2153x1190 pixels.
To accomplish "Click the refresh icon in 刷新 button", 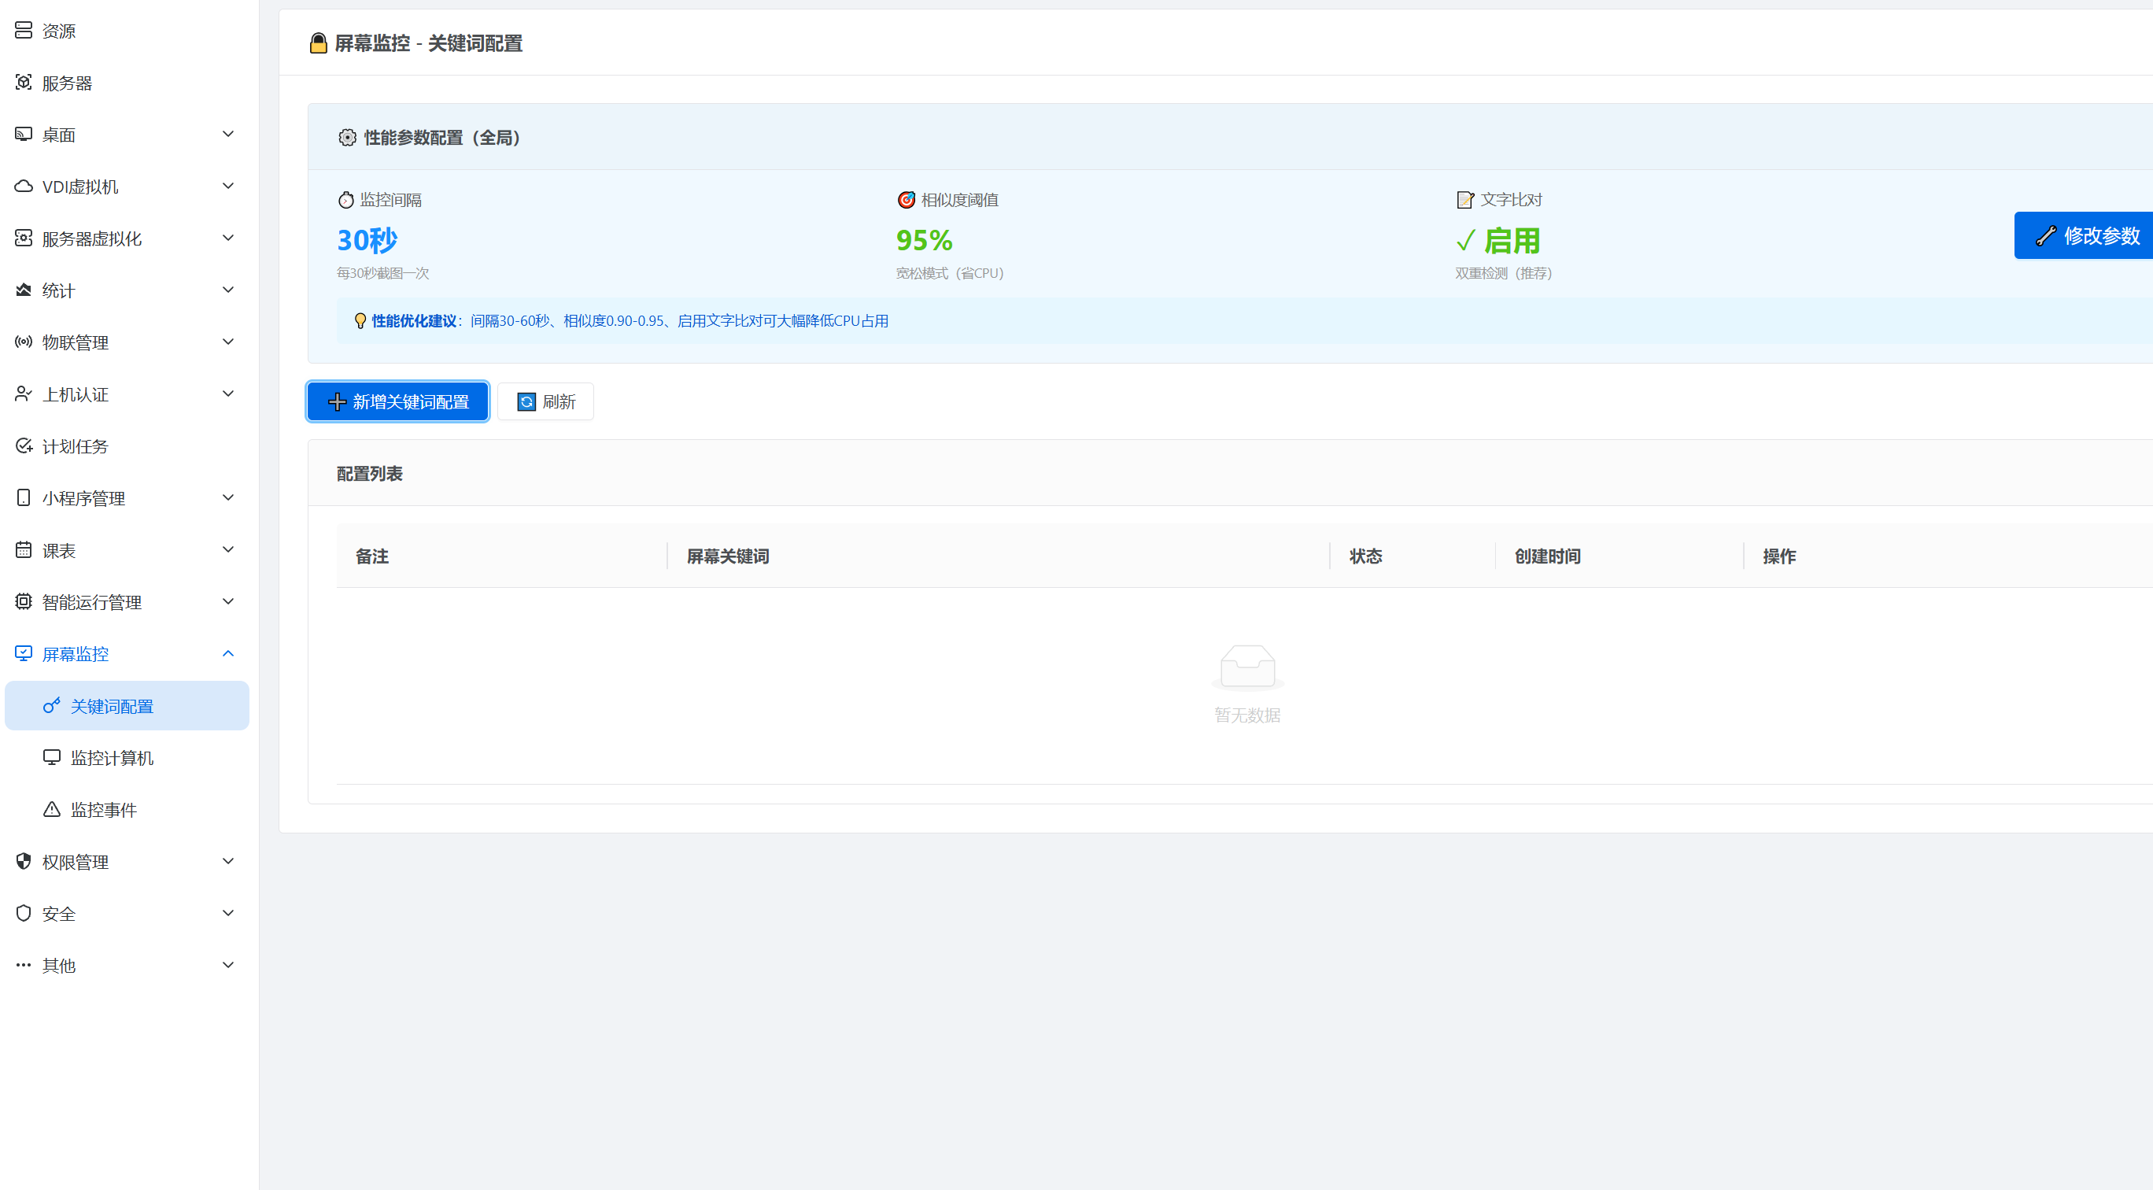I will tap(526, 402).
